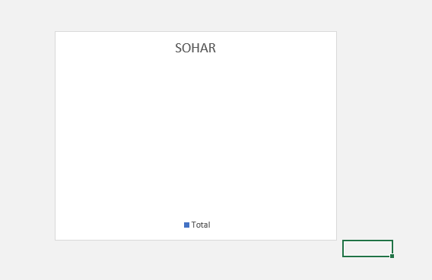The height and width of the screenshot is (280, 432).
Task: Click the chart's top-left corner
Action: click(55, 32)
